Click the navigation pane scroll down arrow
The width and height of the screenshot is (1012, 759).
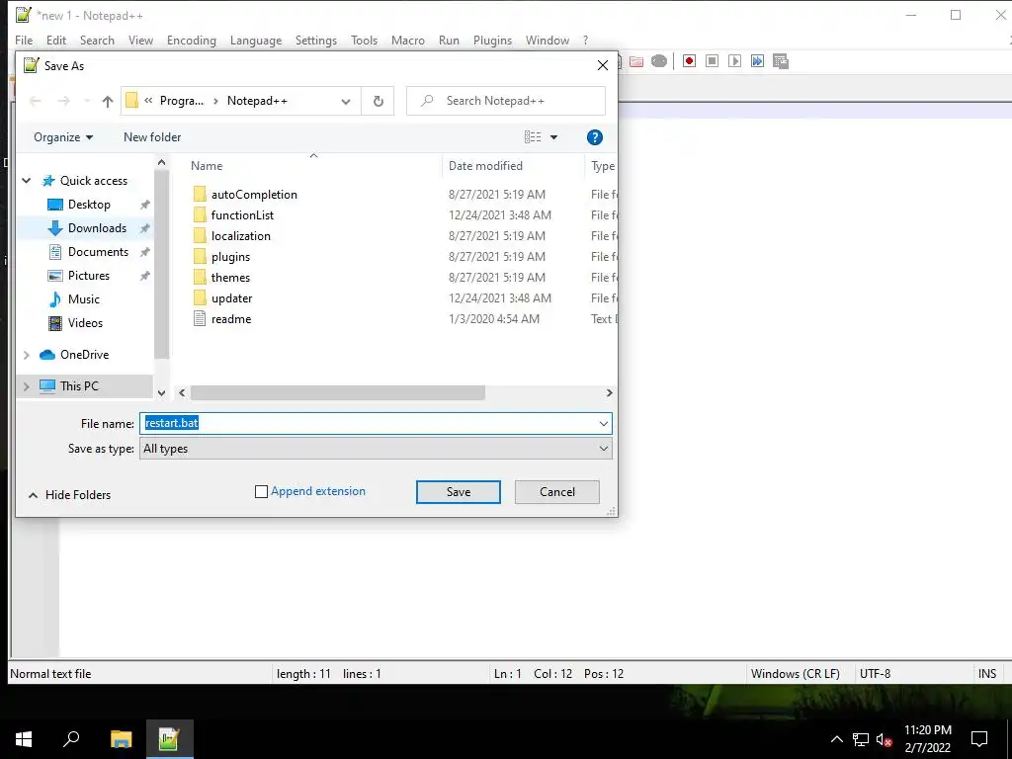click(161, 392)
